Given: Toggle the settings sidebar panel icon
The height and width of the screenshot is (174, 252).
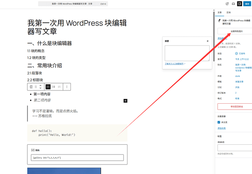Looking at the screenshot, I should (x=240, y=4).
